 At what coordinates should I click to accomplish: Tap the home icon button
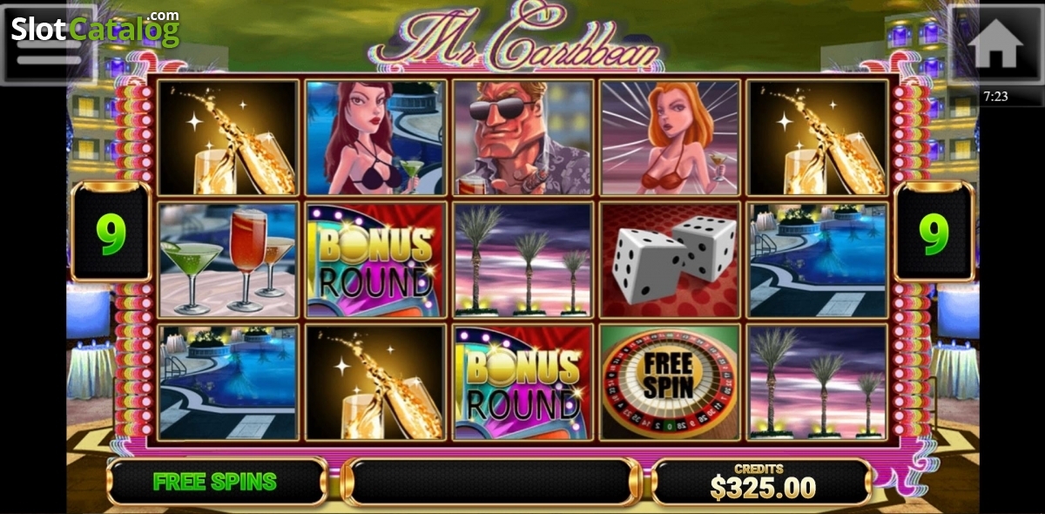click(x=995, y=44)
